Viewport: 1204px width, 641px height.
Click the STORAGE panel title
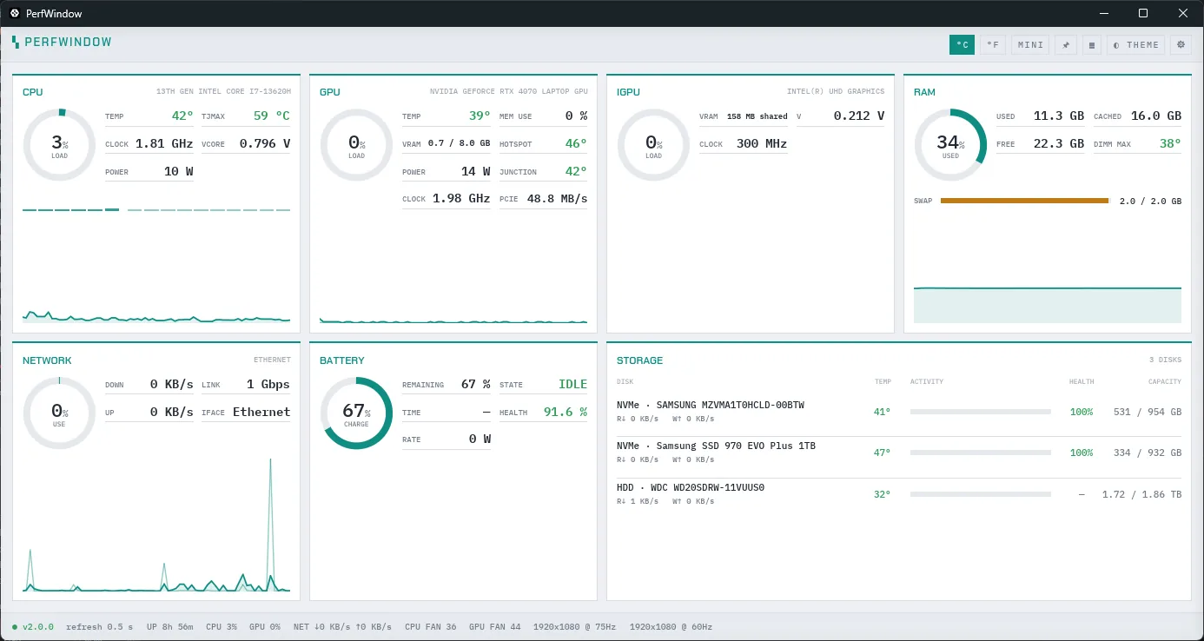[x=639, y=360]
